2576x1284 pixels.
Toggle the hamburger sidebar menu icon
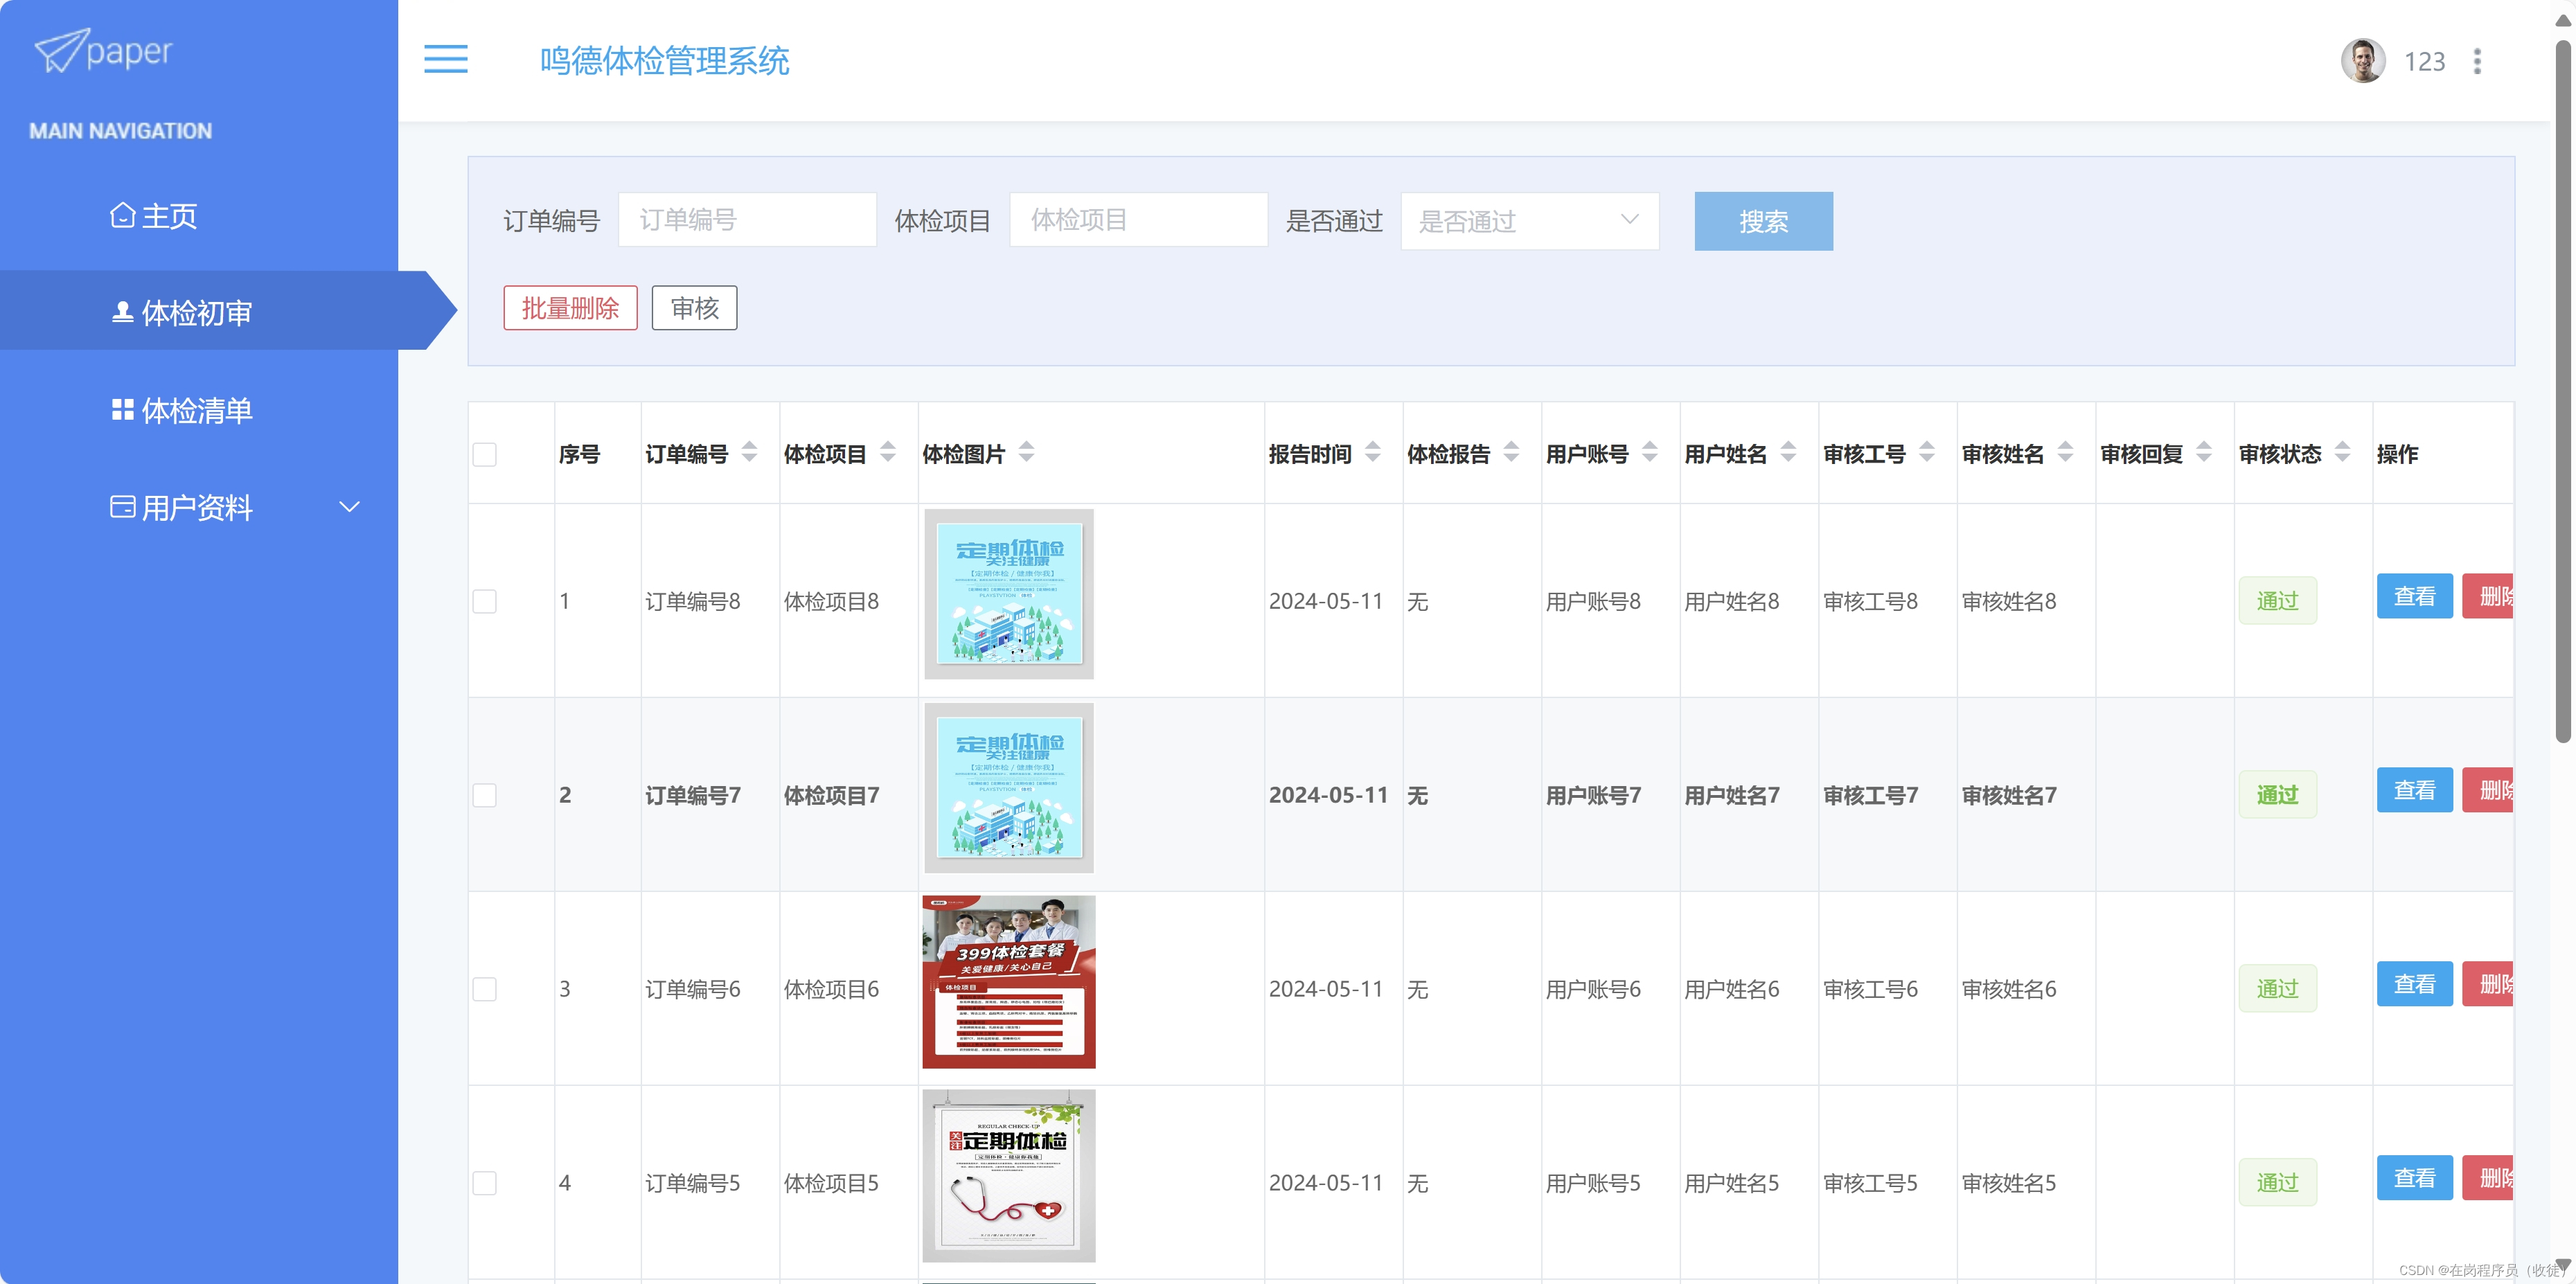pyautogui.click(x=446, y=60)
